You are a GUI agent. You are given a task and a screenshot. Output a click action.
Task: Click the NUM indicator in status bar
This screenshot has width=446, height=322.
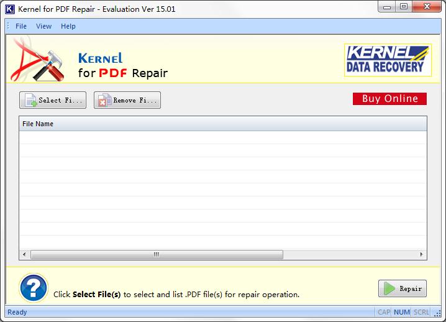tap(402, 312)
